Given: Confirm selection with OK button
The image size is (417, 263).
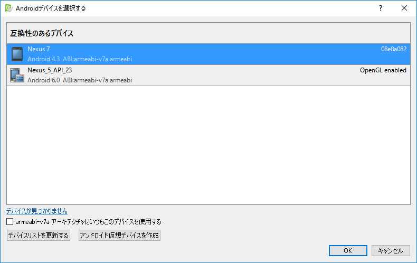Looking at the screenshot, I should [348, 250].
